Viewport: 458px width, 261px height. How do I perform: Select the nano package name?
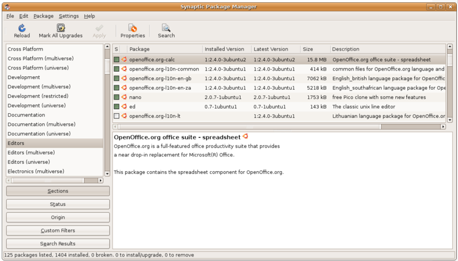(x=135, y=97)
